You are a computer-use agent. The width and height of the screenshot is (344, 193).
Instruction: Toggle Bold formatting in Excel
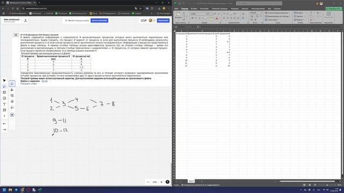click(192, 18)
